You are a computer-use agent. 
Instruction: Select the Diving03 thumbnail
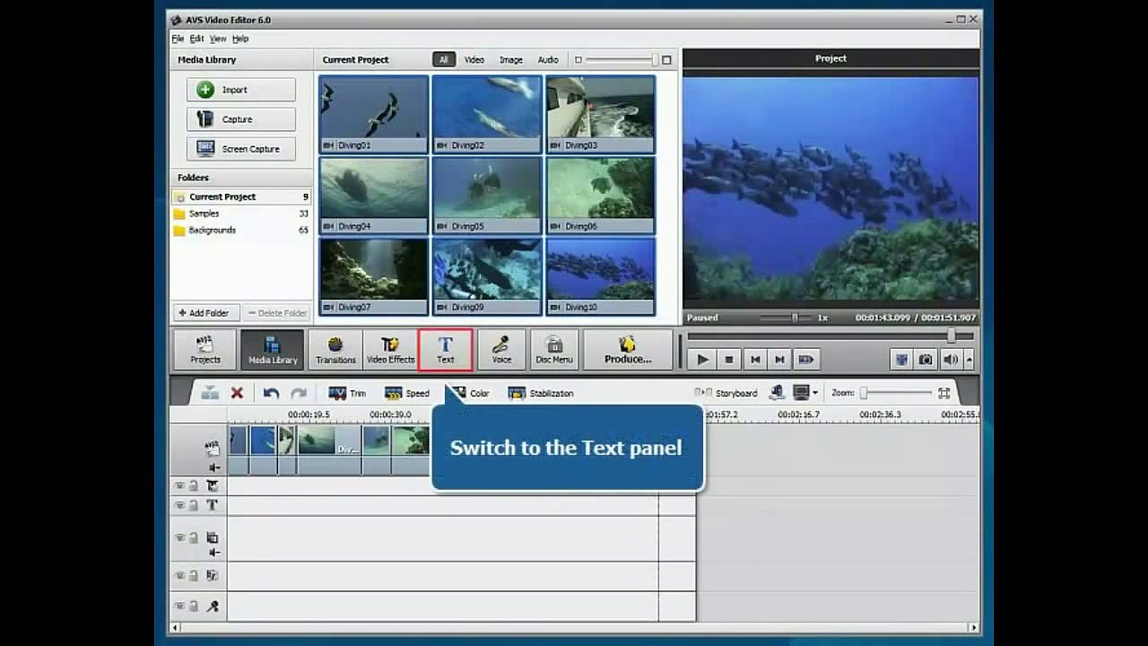coord(600,114)
